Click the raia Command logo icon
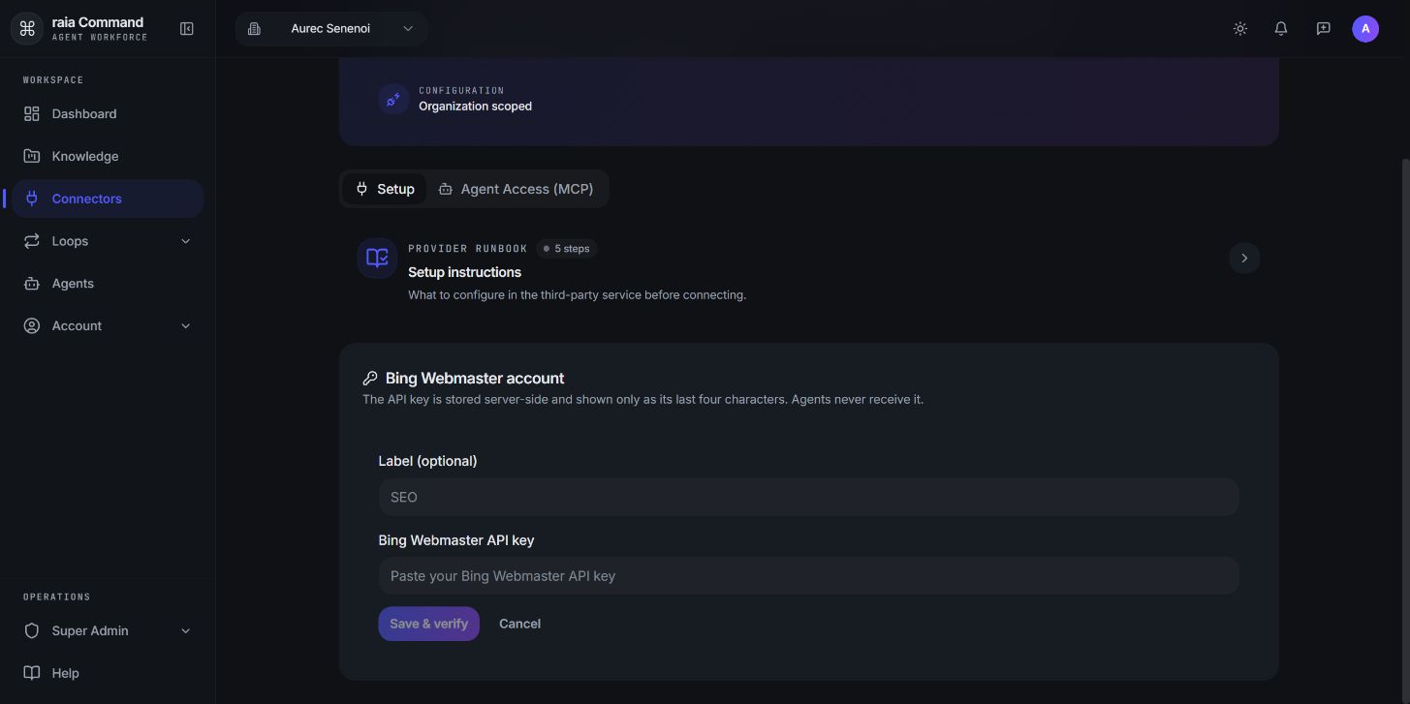The height and width of the screenshot is (704, 1410). tap(27, 29)
